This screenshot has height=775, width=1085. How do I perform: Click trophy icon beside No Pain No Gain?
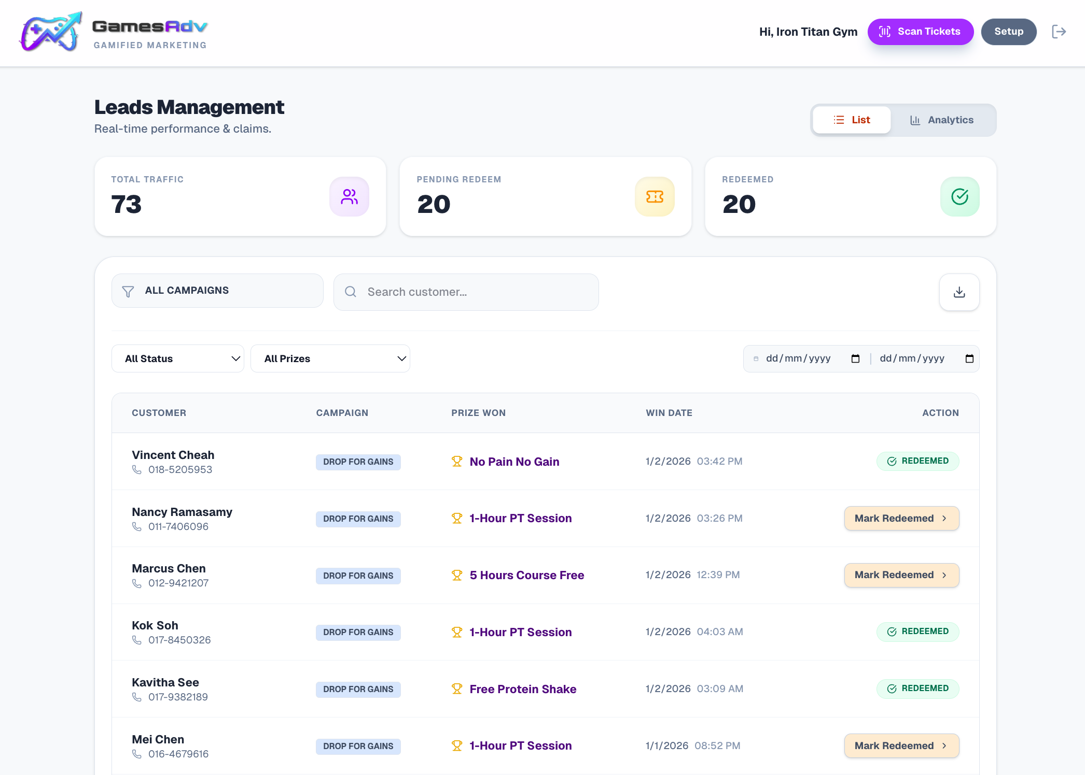457,461
